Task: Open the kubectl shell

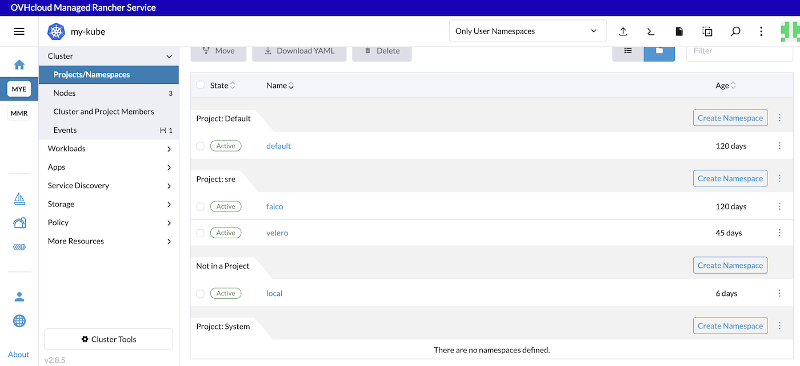Action: tap(650, 31)
